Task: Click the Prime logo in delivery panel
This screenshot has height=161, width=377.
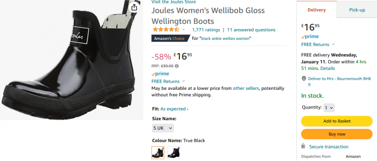Action: coord(310,36)
